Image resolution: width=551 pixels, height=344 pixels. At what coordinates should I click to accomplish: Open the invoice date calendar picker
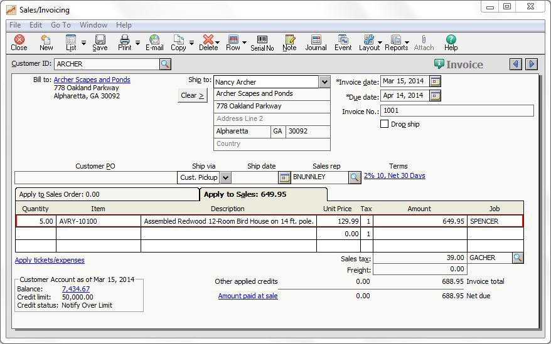[x=435, y=81]
